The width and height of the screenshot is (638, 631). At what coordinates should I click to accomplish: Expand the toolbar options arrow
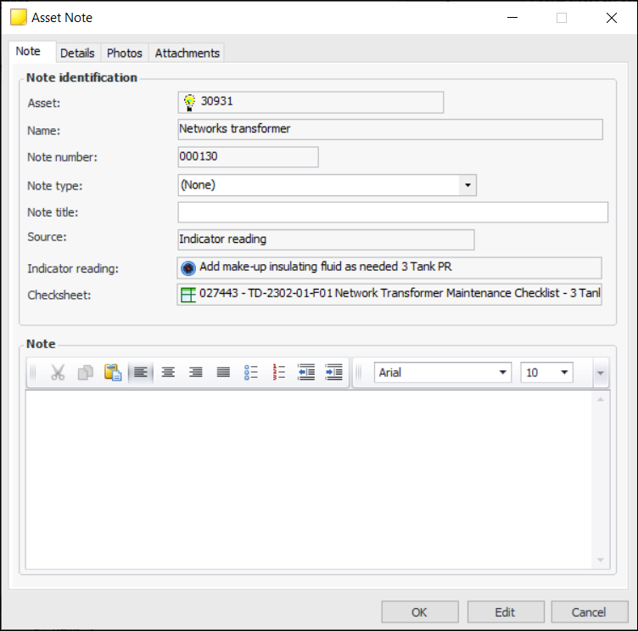point(601,373)
